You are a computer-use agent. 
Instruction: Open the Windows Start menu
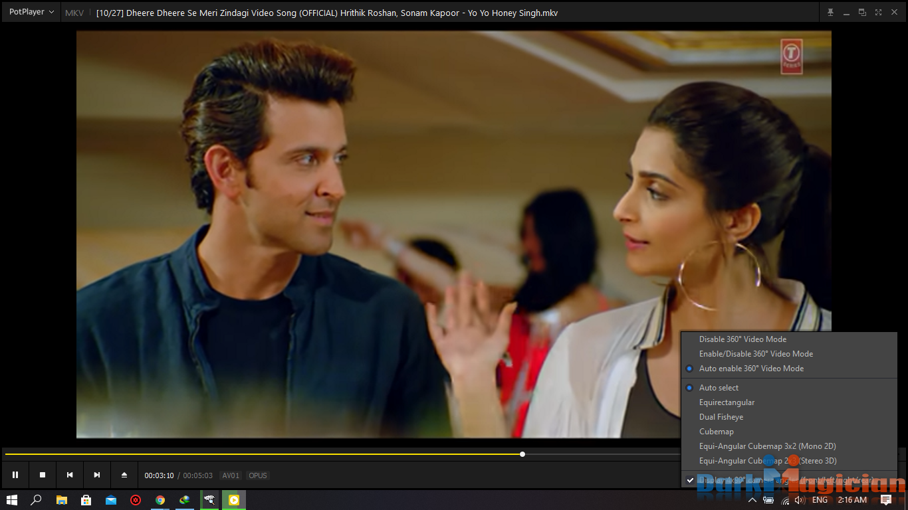point(11,500)
